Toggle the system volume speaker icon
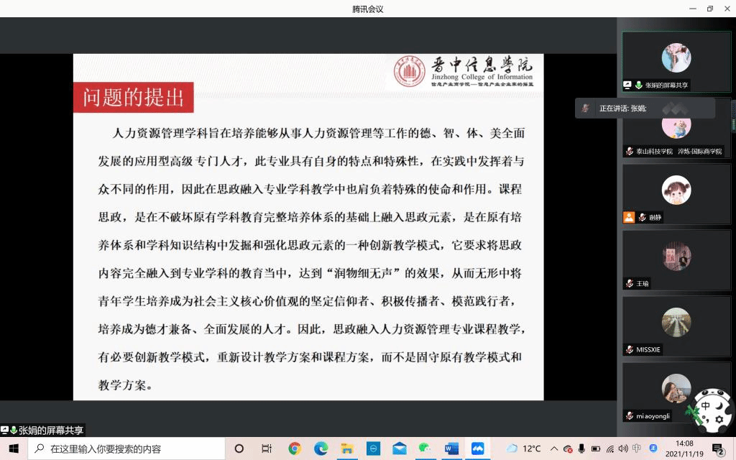 (x=622, y=448)
